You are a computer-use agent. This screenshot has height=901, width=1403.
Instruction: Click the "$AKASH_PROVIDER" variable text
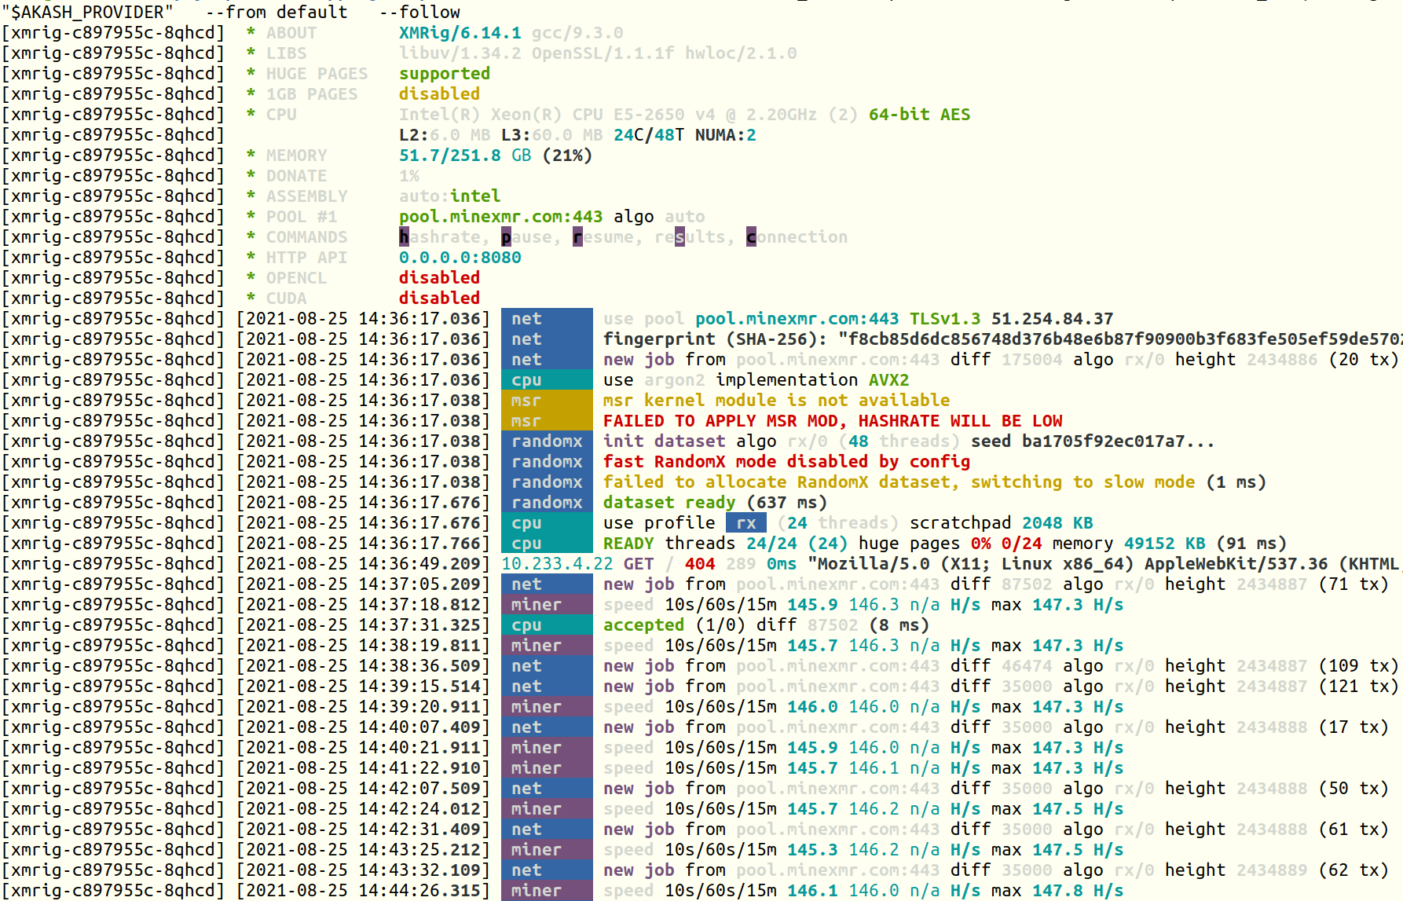(x=87, y=13)
